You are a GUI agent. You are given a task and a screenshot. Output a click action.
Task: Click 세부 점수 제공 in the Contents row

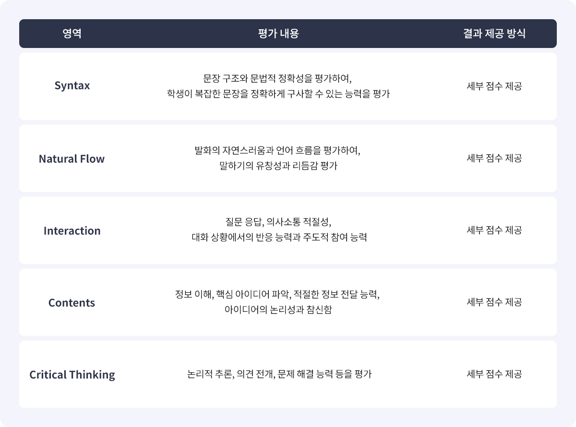(494, 302)
